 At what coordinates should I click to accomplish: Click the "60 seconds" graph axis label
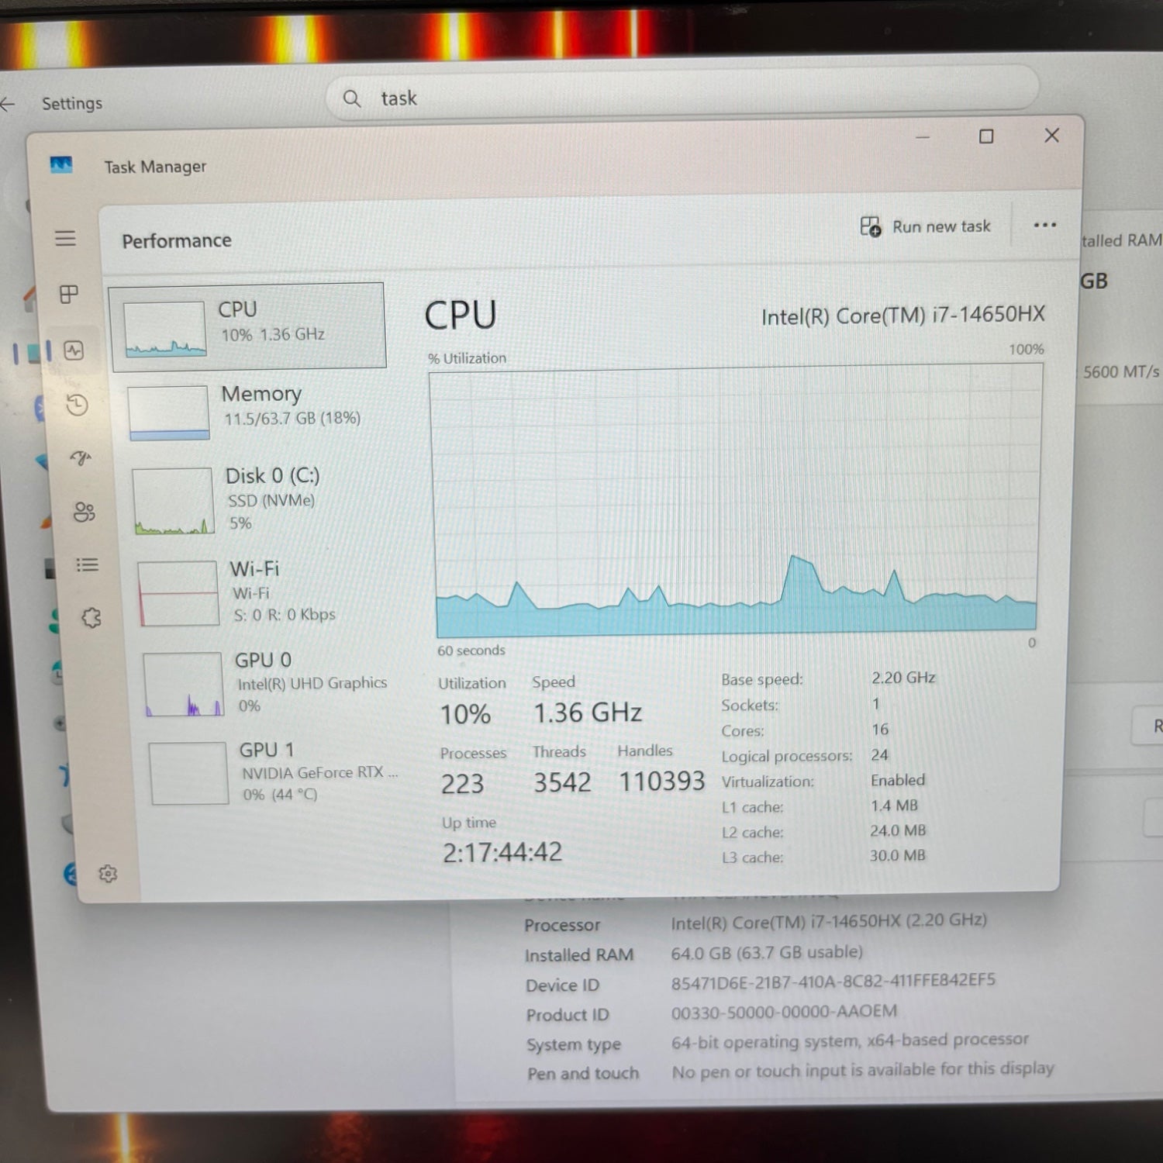[x=471, y=651]
